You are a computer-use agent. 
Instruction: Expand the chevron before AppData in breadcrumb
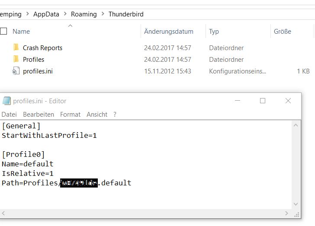tap(28, 14)
